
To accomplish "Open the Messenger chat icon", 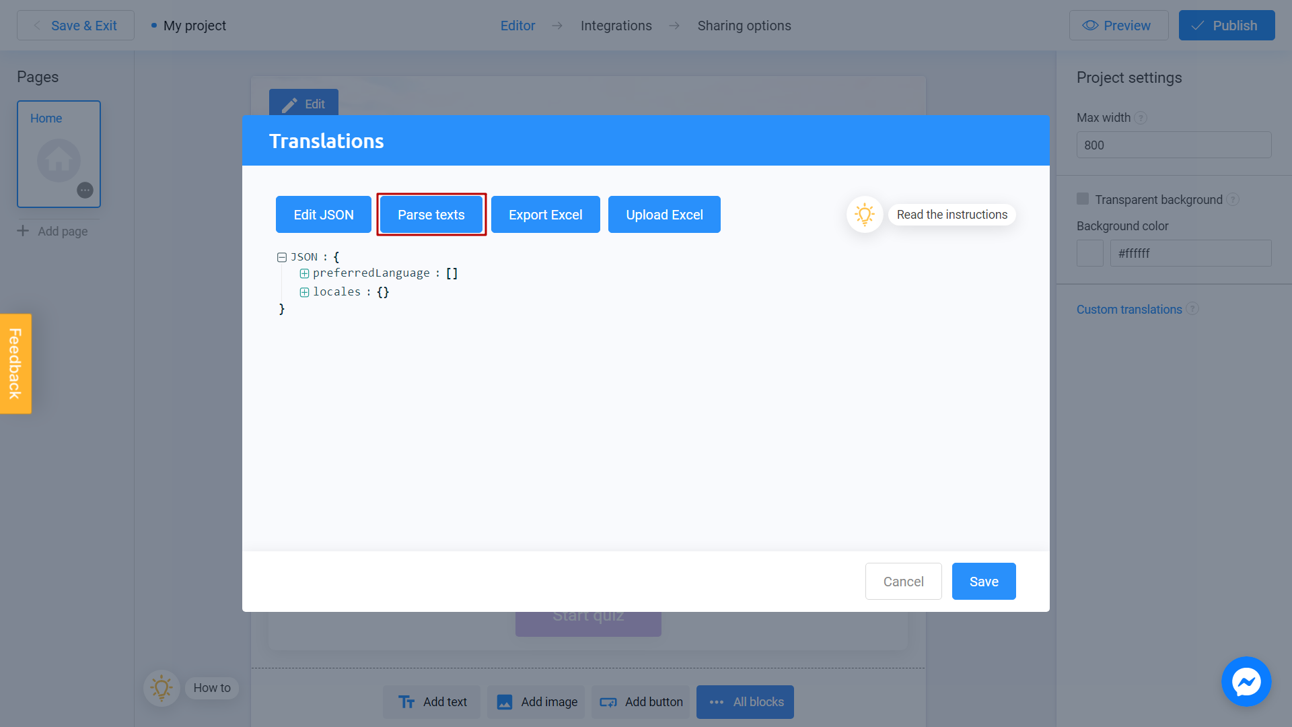I will (x=1246, y=681).
